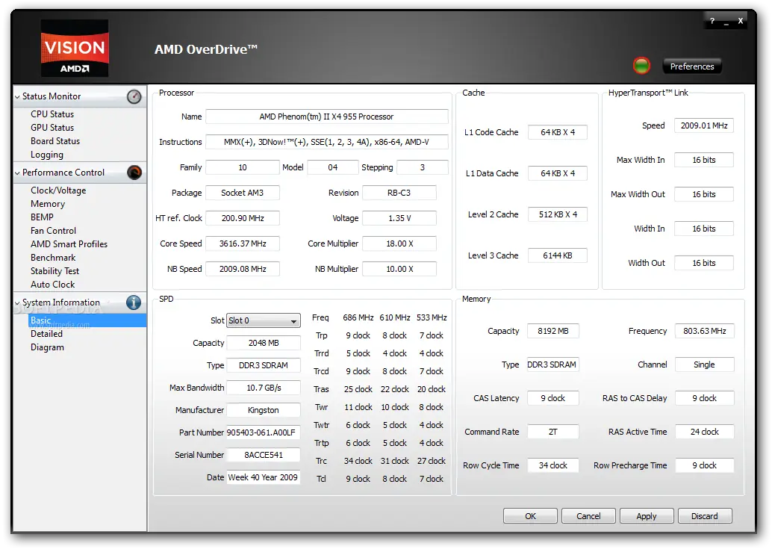Click the green status indicator light
The image size is (772, 549).
[641, 66]
